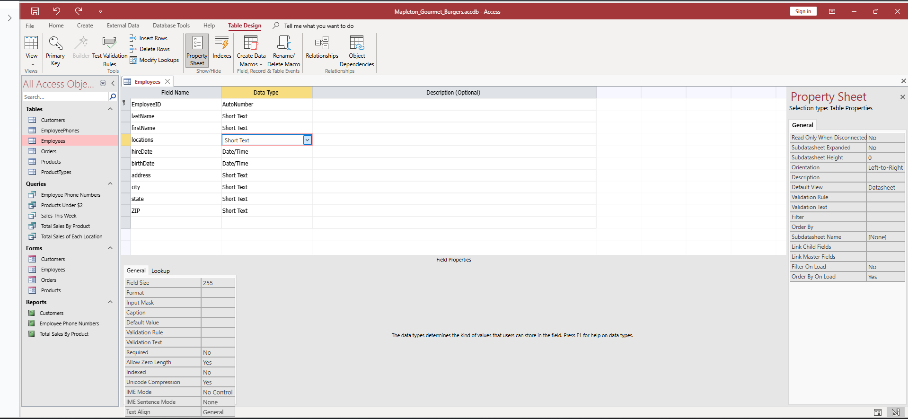Open the locations Data Type dropdown
The width and height of the screenshot is (908, 419).
(307, 140)
